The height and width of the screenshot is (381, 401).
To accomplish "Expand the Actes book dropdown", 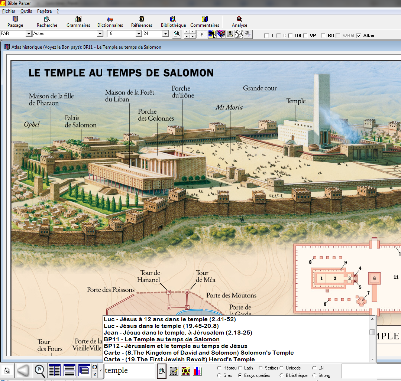I will tap(100, 33).
